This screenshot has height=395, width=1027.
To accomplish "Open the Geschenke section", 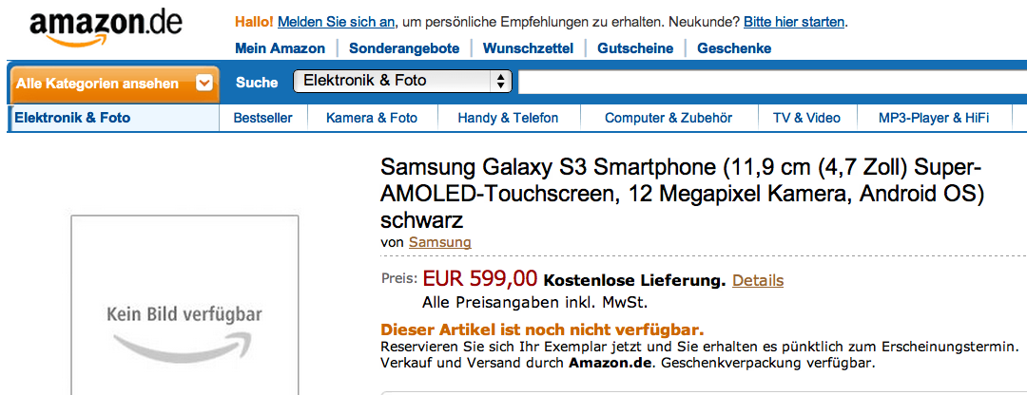I will (734, 48).
